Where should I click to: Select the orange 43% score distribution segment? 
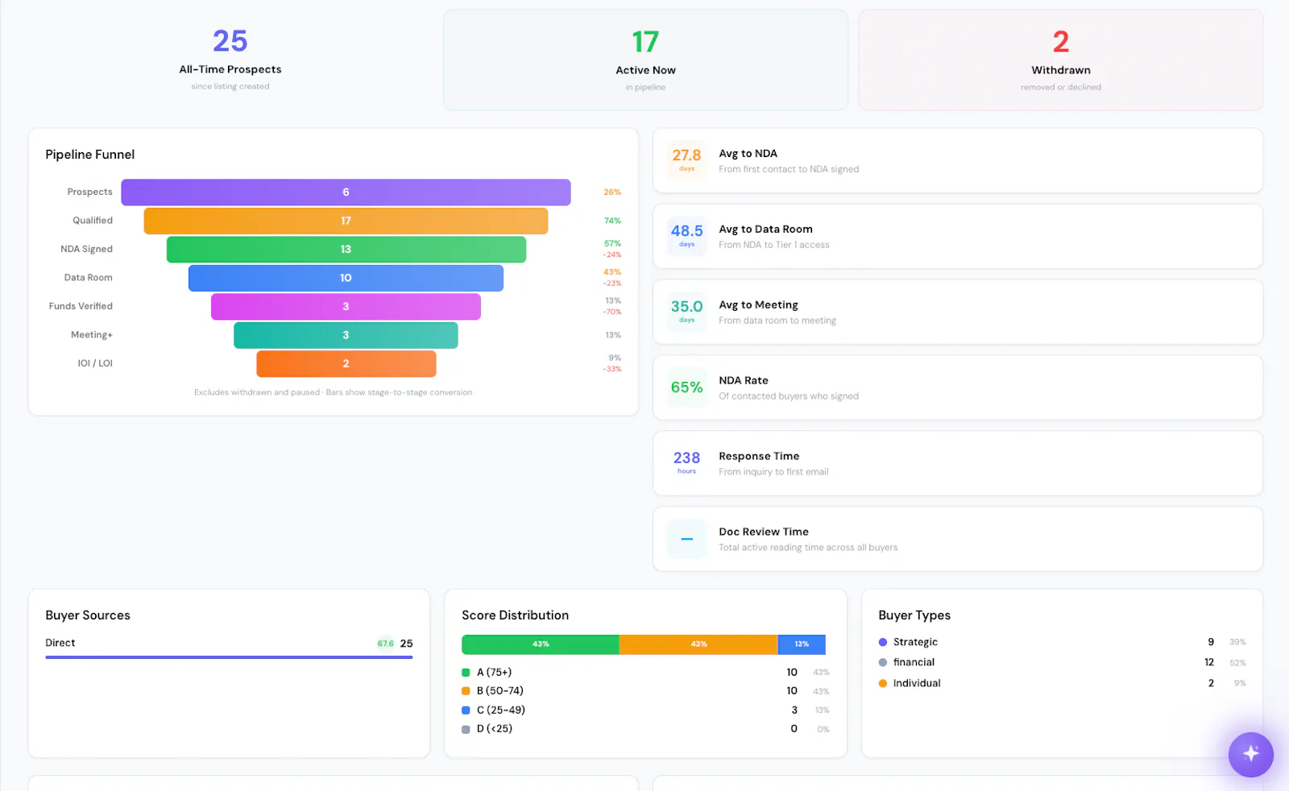point(698,644)
